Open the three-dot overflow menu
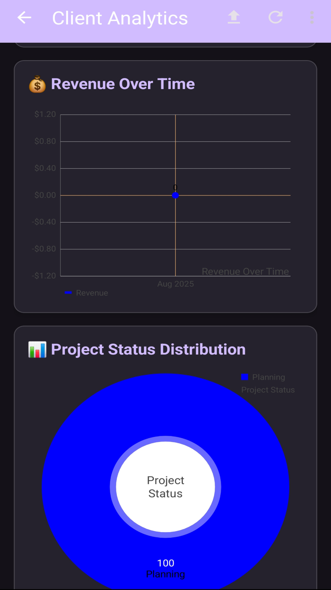Viewport: 331px width, 590px height. 312,17
